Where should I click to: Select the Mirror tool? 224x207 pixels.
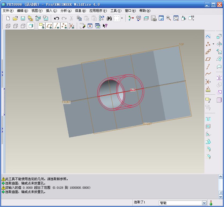point(219,78)
